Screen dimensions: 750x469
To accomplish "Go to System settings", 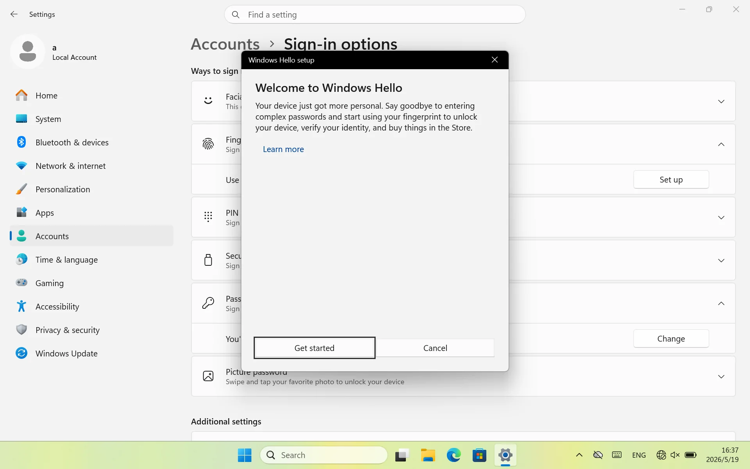I will click(x=91, y=119).
